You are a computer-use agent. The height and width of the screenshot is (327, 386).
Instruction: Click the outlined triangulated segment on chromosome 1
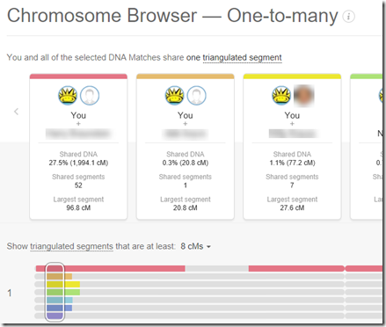[x=55, y=292]
